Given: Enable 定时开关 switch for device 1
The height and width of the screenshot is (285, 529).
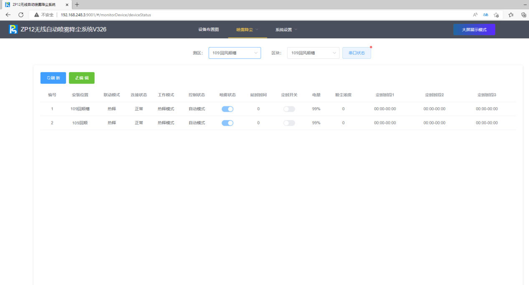Looking at the screenshot, I should pos(289,109).
